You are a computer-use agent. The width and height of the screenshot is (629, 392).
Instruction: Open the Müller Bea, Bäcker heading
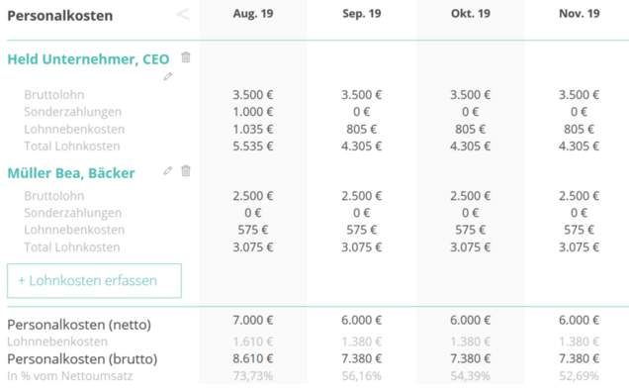click(71, 173)
